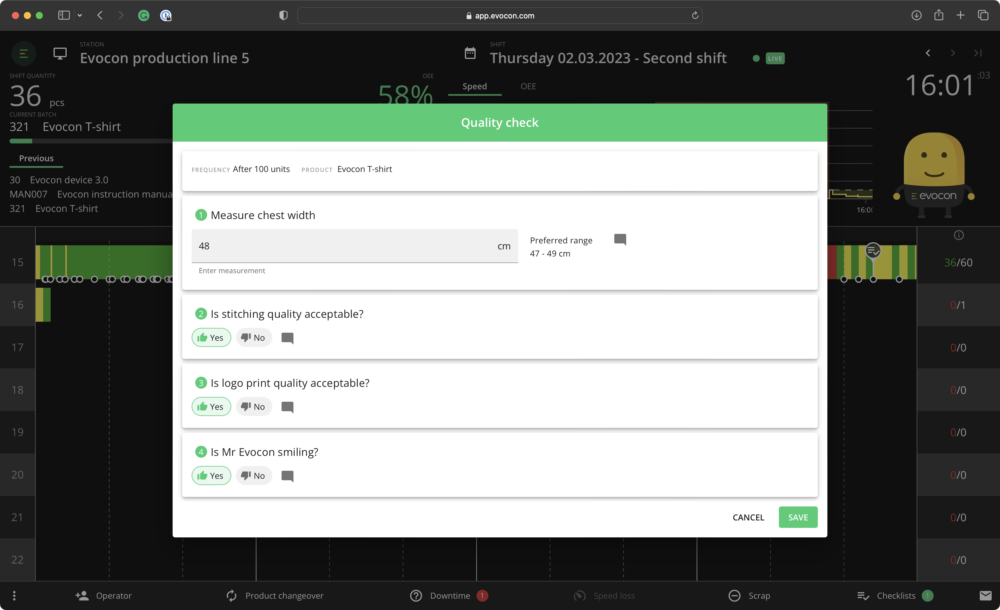Open the comment icon next to Preferred range

pos(620,240)
